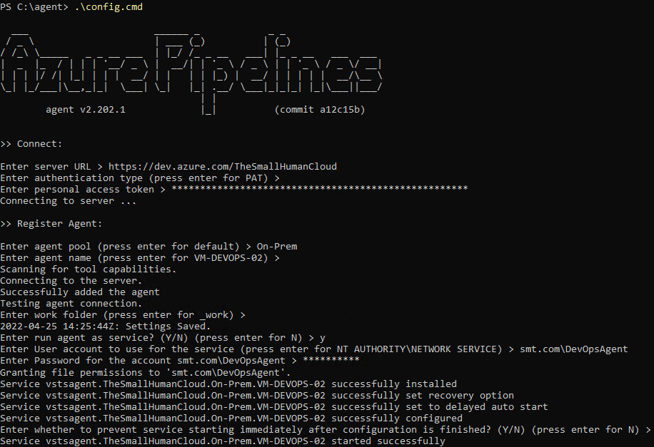Image resolution: width=654 pixels, height=447 pixels.
Task: Click the 'delayed auto start' service line
Action: point(274,406)
